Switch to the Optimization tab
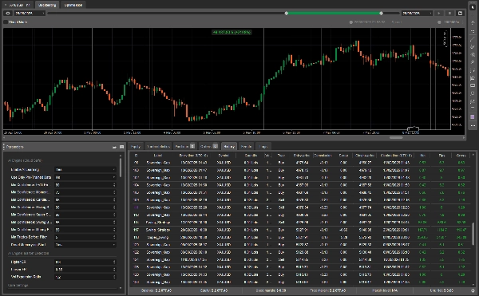Viewport: 479px width, 296px height. tap(73, 5)
